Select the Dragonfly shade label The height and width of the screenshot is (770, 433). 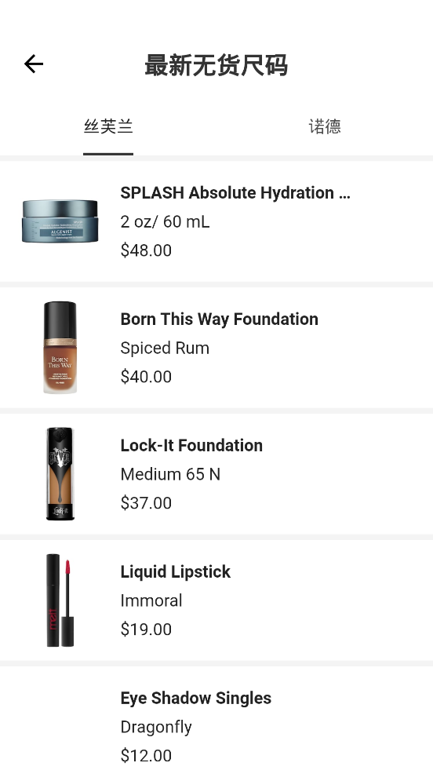tap(156, 728)
